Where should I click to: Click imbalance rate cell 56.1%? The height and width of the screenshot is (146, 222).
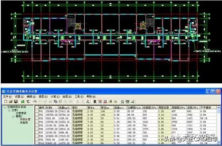coord(208,118)
